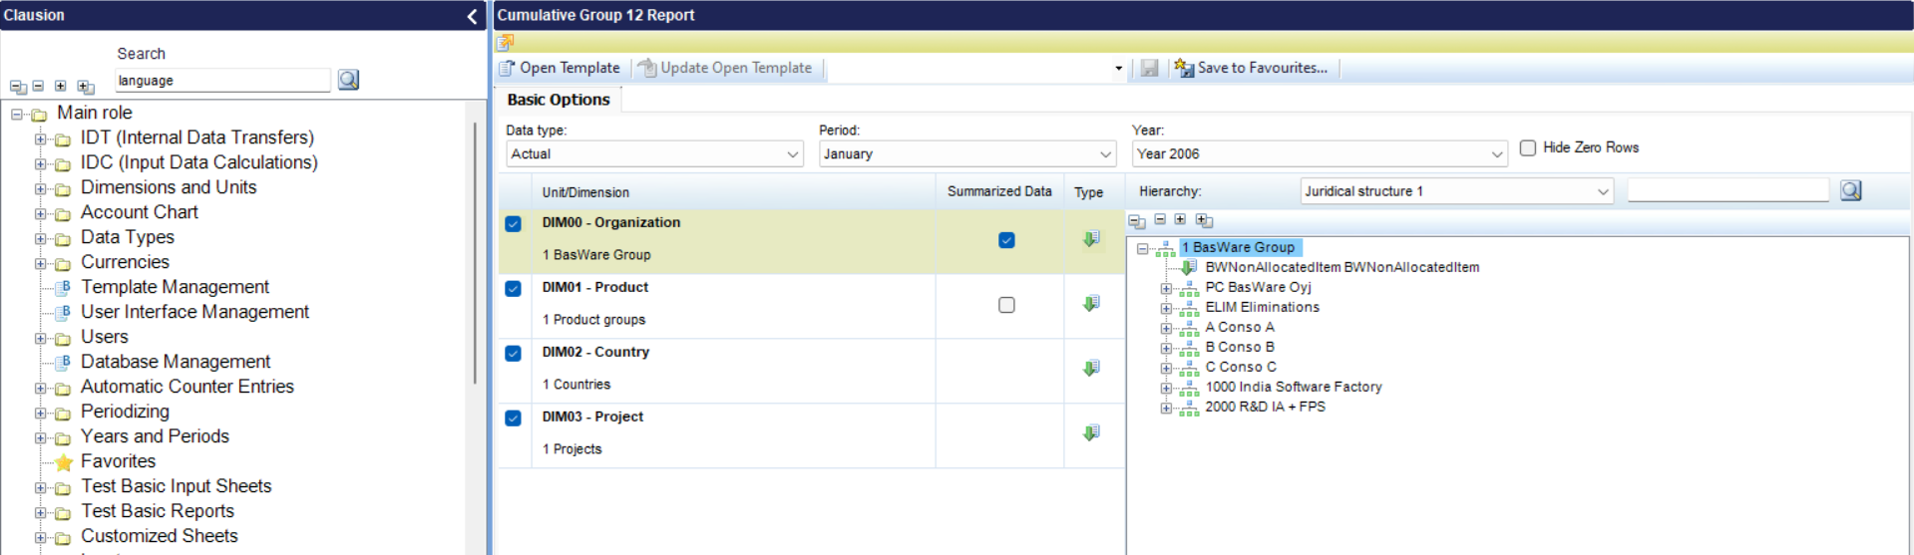Collapse all icon in hierarchy tree toolbar
The image size is (1914, 555).
(1137, 220)
